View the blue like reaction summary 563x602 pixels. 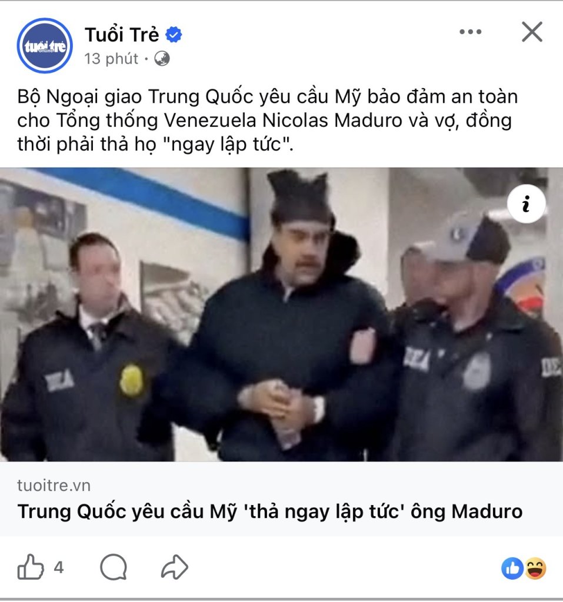pos(512,568)
